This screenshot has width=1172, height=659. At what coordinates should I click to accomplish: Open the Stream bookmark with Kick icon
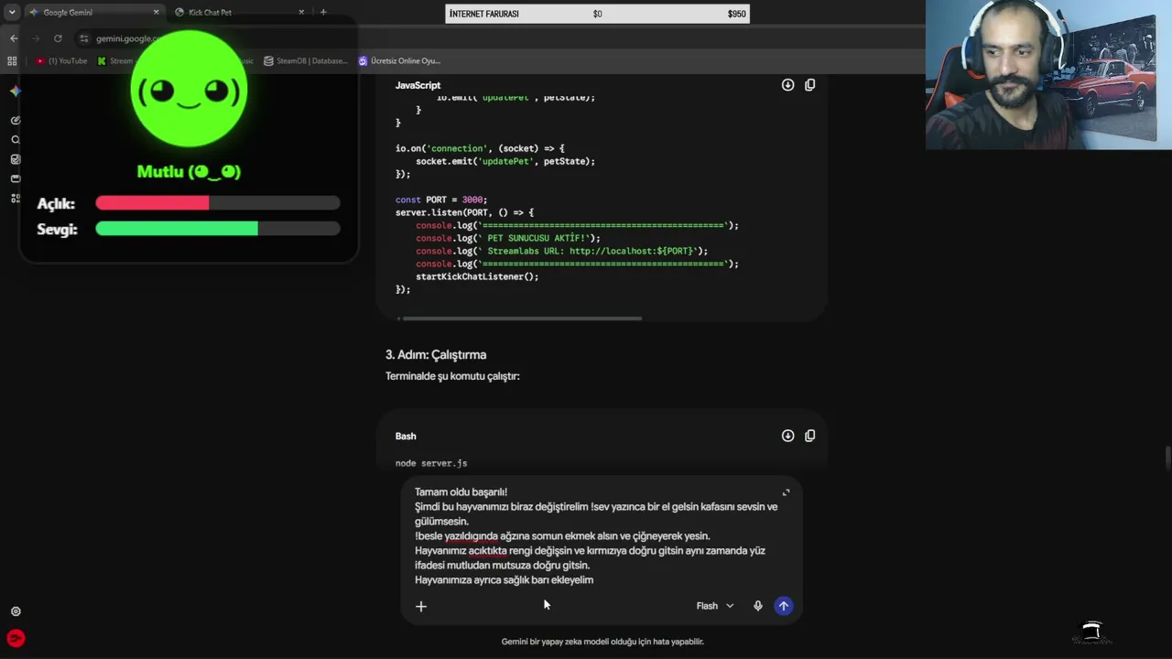click(x=115, y=61)
